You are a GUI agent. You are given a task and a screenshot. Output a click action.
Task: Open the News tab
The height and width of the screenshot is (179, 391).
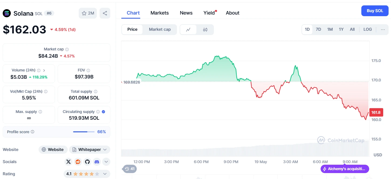pos(186,13)
